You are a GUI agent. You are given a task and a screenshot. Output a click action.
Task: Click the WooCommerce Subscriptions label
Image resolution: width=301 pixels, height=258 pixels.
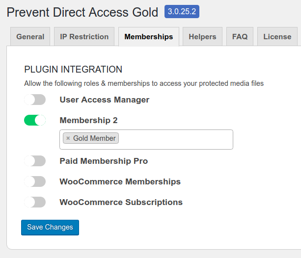click(x=121, y=202)
